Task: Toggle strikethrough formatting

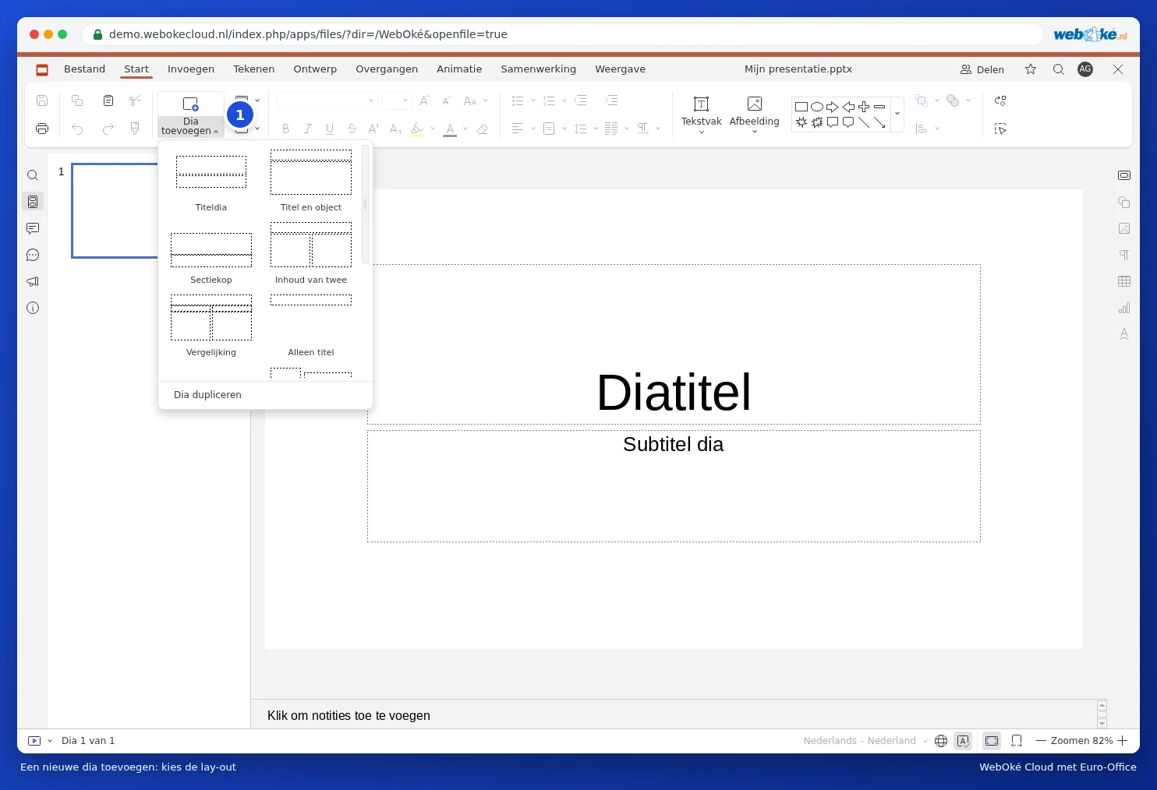Action: (x=352, y=129)
